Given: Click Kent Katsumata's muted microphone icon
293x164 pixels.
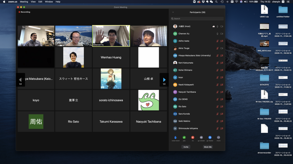Looking at the screenshot, I should click(x=217, y=63).
